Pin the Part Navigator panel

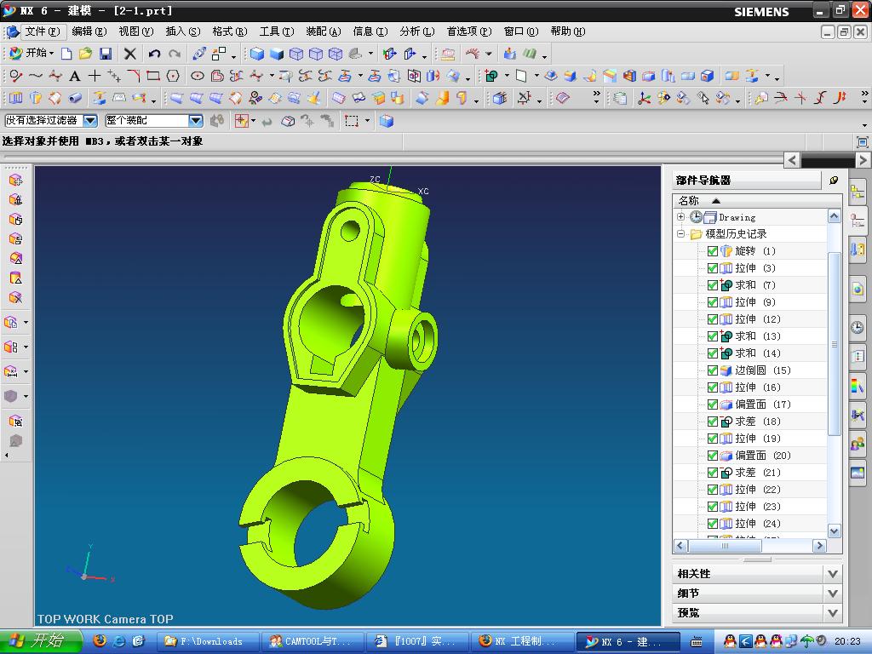click(x=834, y=181)
